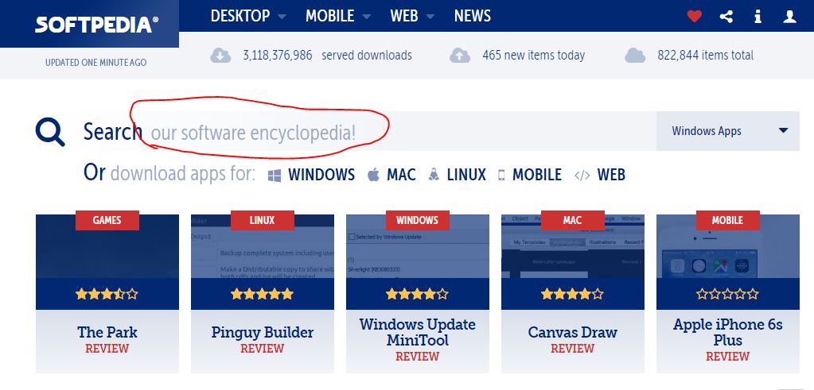Open the user account icon

(x=789, y=17)
